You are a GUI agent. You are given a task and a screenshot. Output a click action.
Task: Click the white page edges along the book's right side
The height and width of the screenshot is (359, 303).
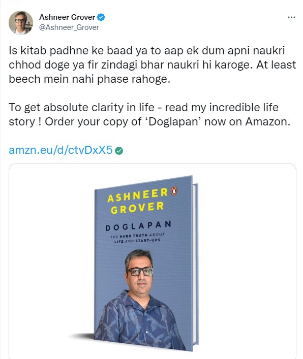tap(195, 265)
